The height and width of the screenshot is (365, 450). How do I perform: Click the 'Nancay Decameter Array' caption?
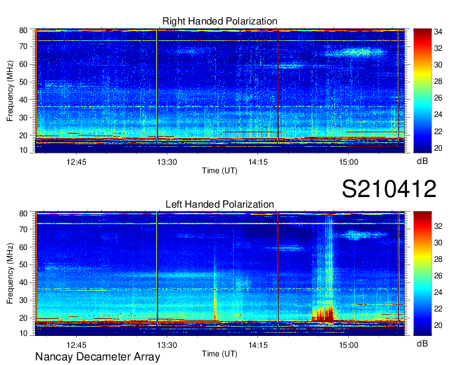[97, 357]
